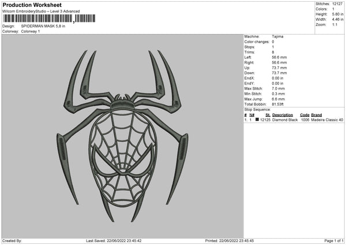Click the 'Trims:' label
This screenshot has height=245, width=346.
click(250, 52)
